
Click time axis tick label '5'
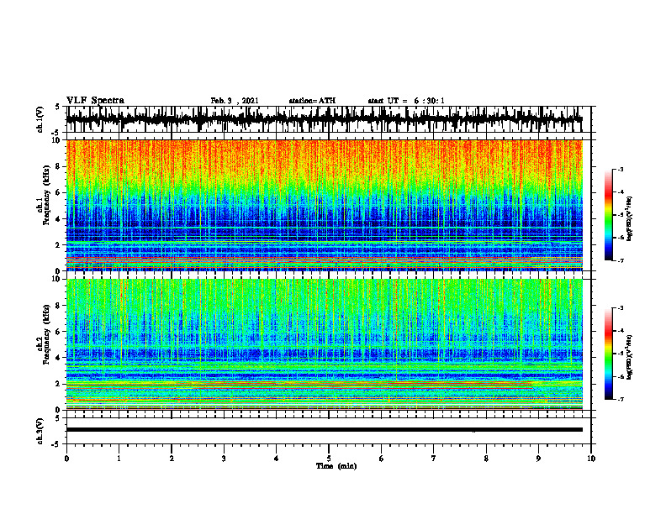(x=329, y=459)
